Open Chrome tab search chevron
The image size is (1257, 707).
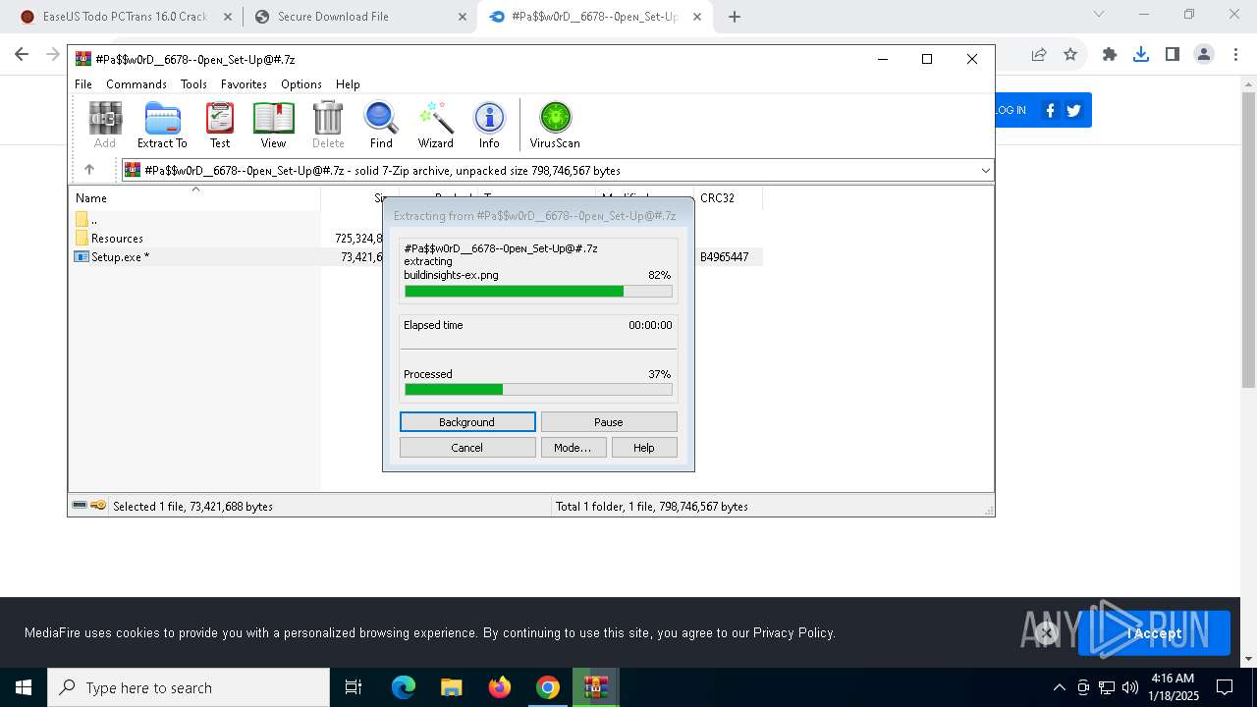click(x=1099, y=14)
